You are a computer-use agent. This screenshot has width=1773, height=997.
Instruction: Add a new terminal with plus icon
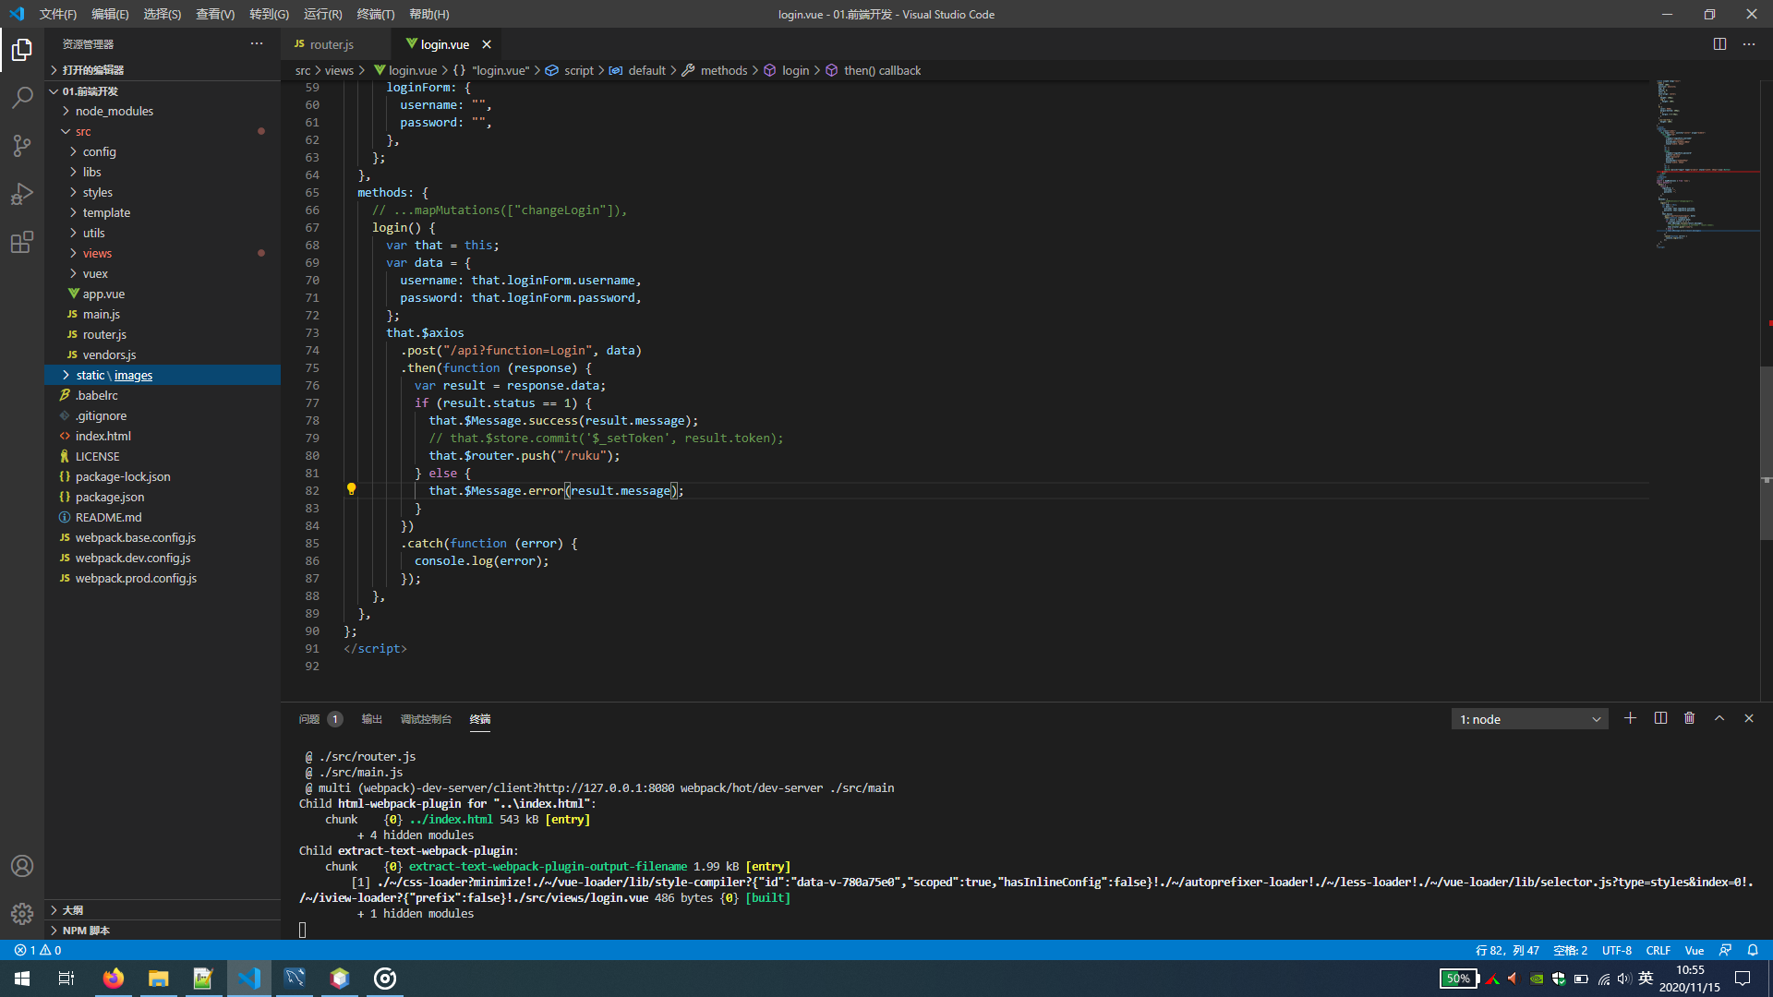(x=1630, y=718)
